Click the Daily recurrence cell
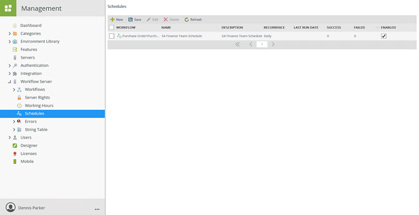The image size is (419, 215). (x=268, y=36)
